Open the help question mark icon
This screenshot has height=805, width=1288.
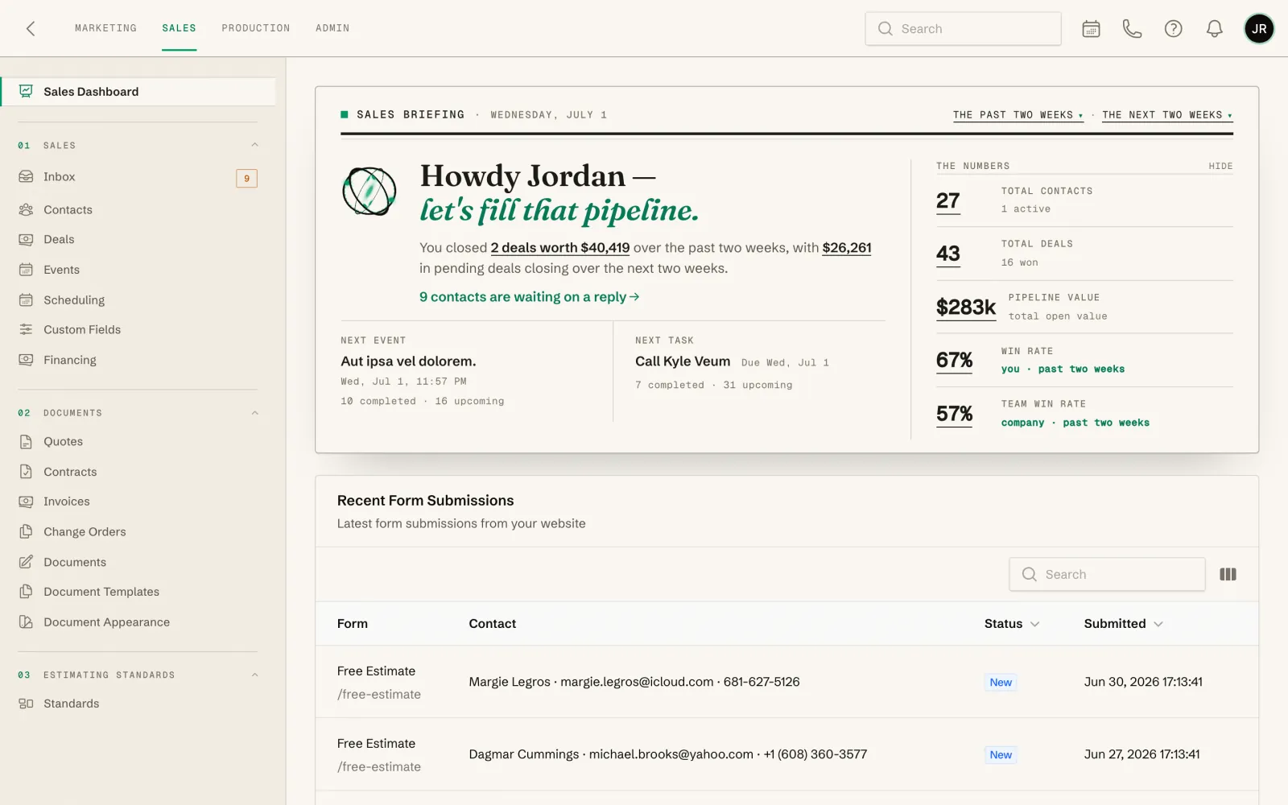click(x=1173, y=29)
